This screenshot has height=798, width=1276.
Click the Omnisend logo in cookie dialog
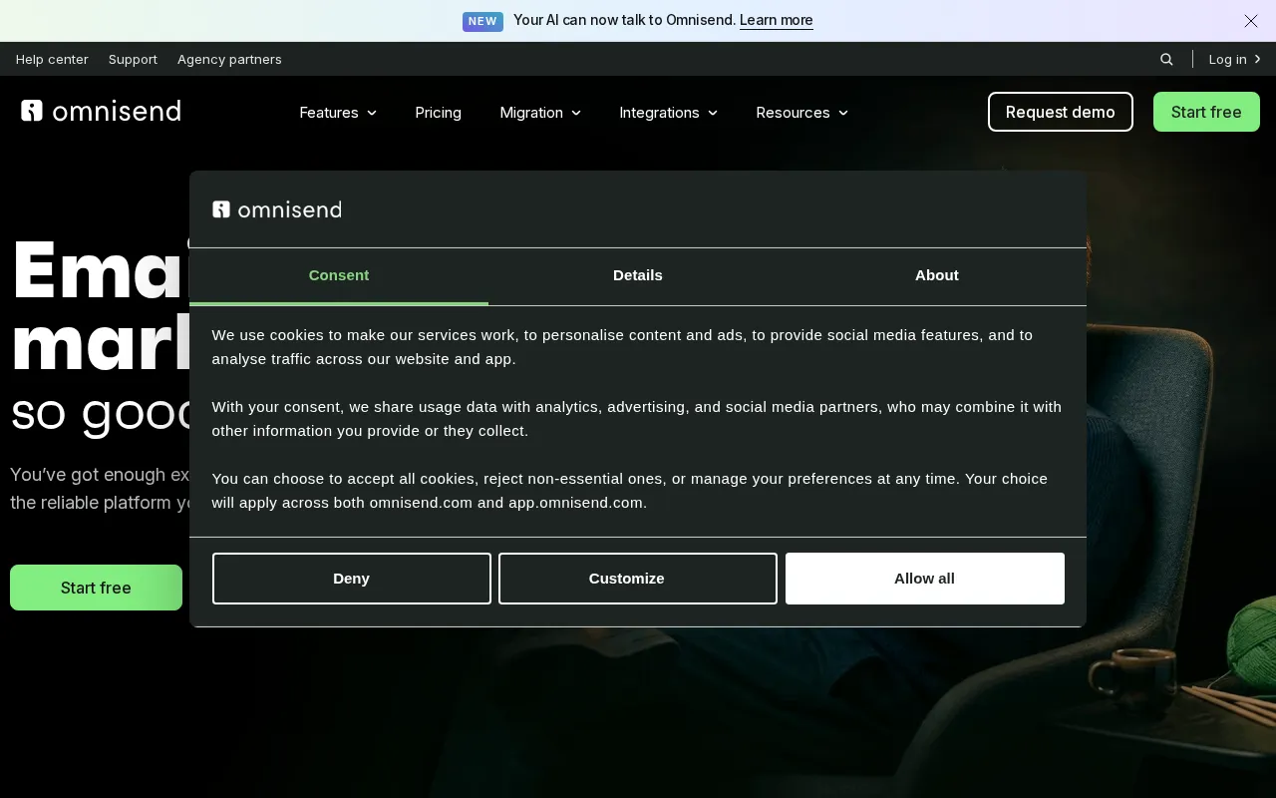276,208
